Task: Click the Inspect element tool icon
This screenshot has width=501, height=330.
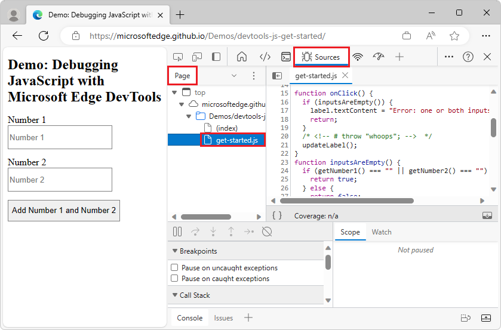Action: tap(178, 57)
